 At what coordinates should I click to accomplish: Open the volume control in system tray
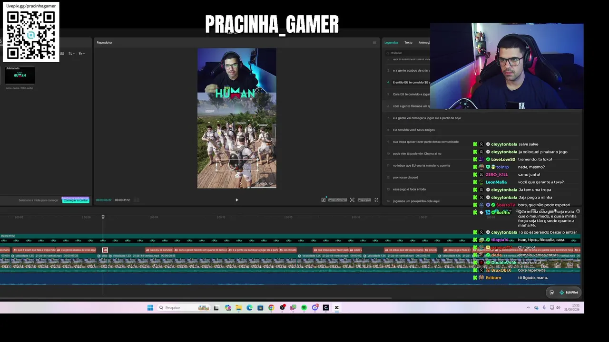[x=558, y=308]
